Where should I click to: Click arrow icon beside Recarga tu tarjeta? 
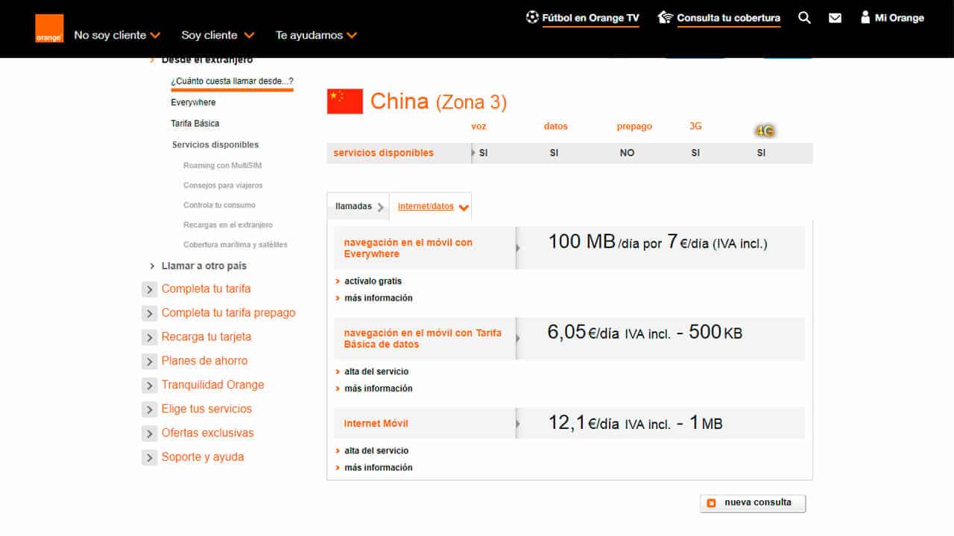[x=149, y=337]
